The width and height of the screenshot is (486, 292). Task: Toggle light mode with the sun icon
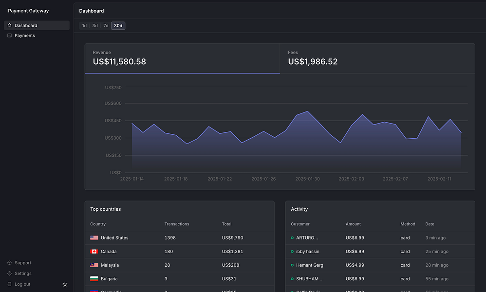65,285
